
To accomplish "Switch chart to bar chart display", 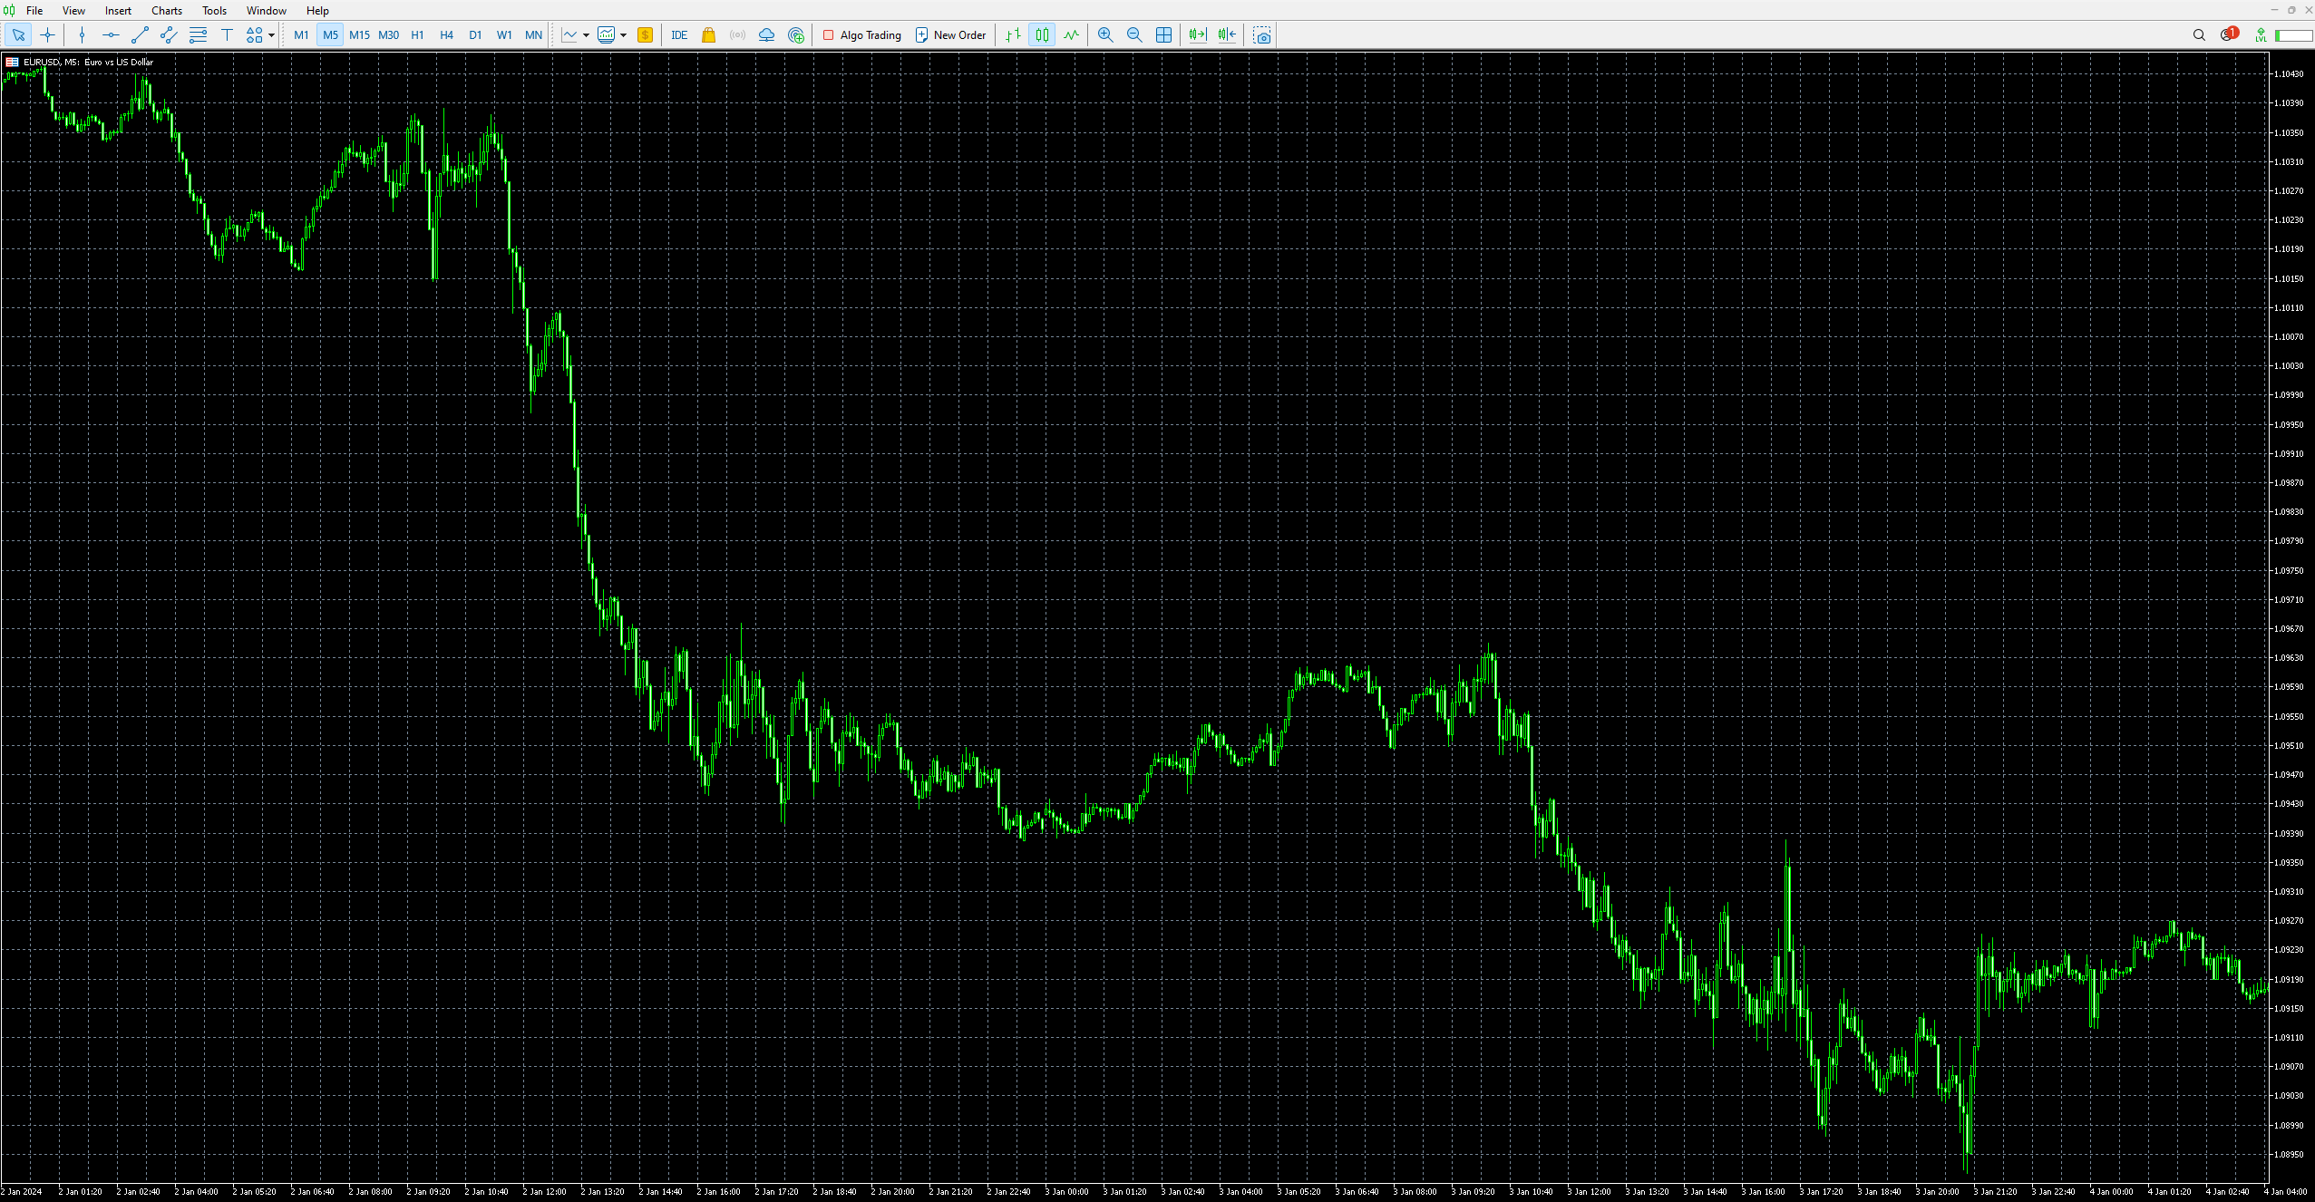I will (x=1013, y=35).
